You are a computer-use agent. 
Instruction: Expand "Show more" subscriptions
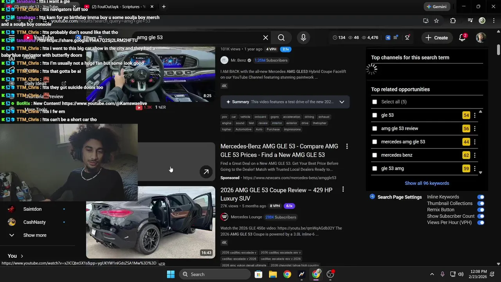click(35, 235)
